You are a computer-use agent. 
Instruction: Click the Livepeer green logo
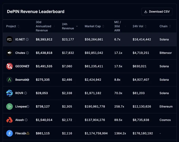(x=9, y=106)
